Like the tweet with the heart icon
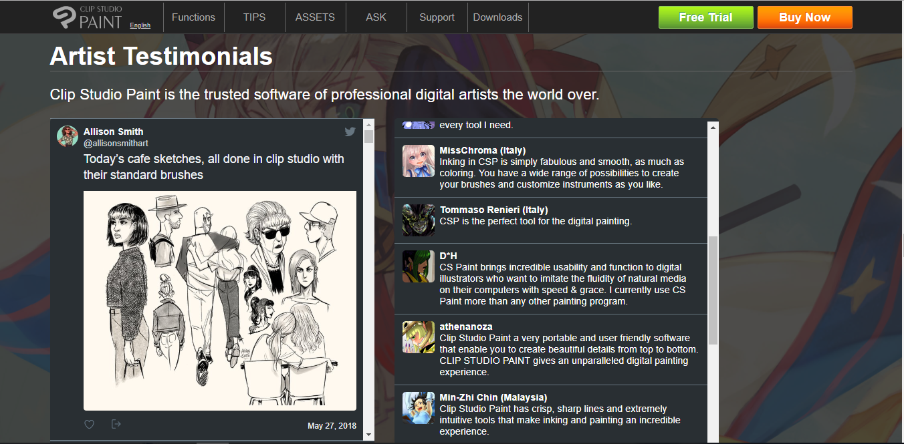This screenshot has height=444, width=904. pyautogui.click(x=90, y=425)
